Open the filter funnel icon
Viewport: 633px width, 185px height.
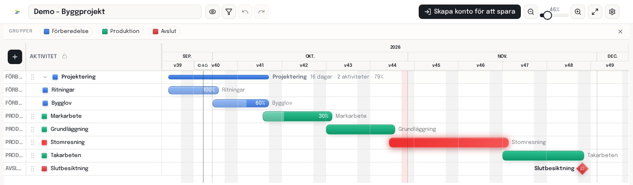click(x=229, y=12)
